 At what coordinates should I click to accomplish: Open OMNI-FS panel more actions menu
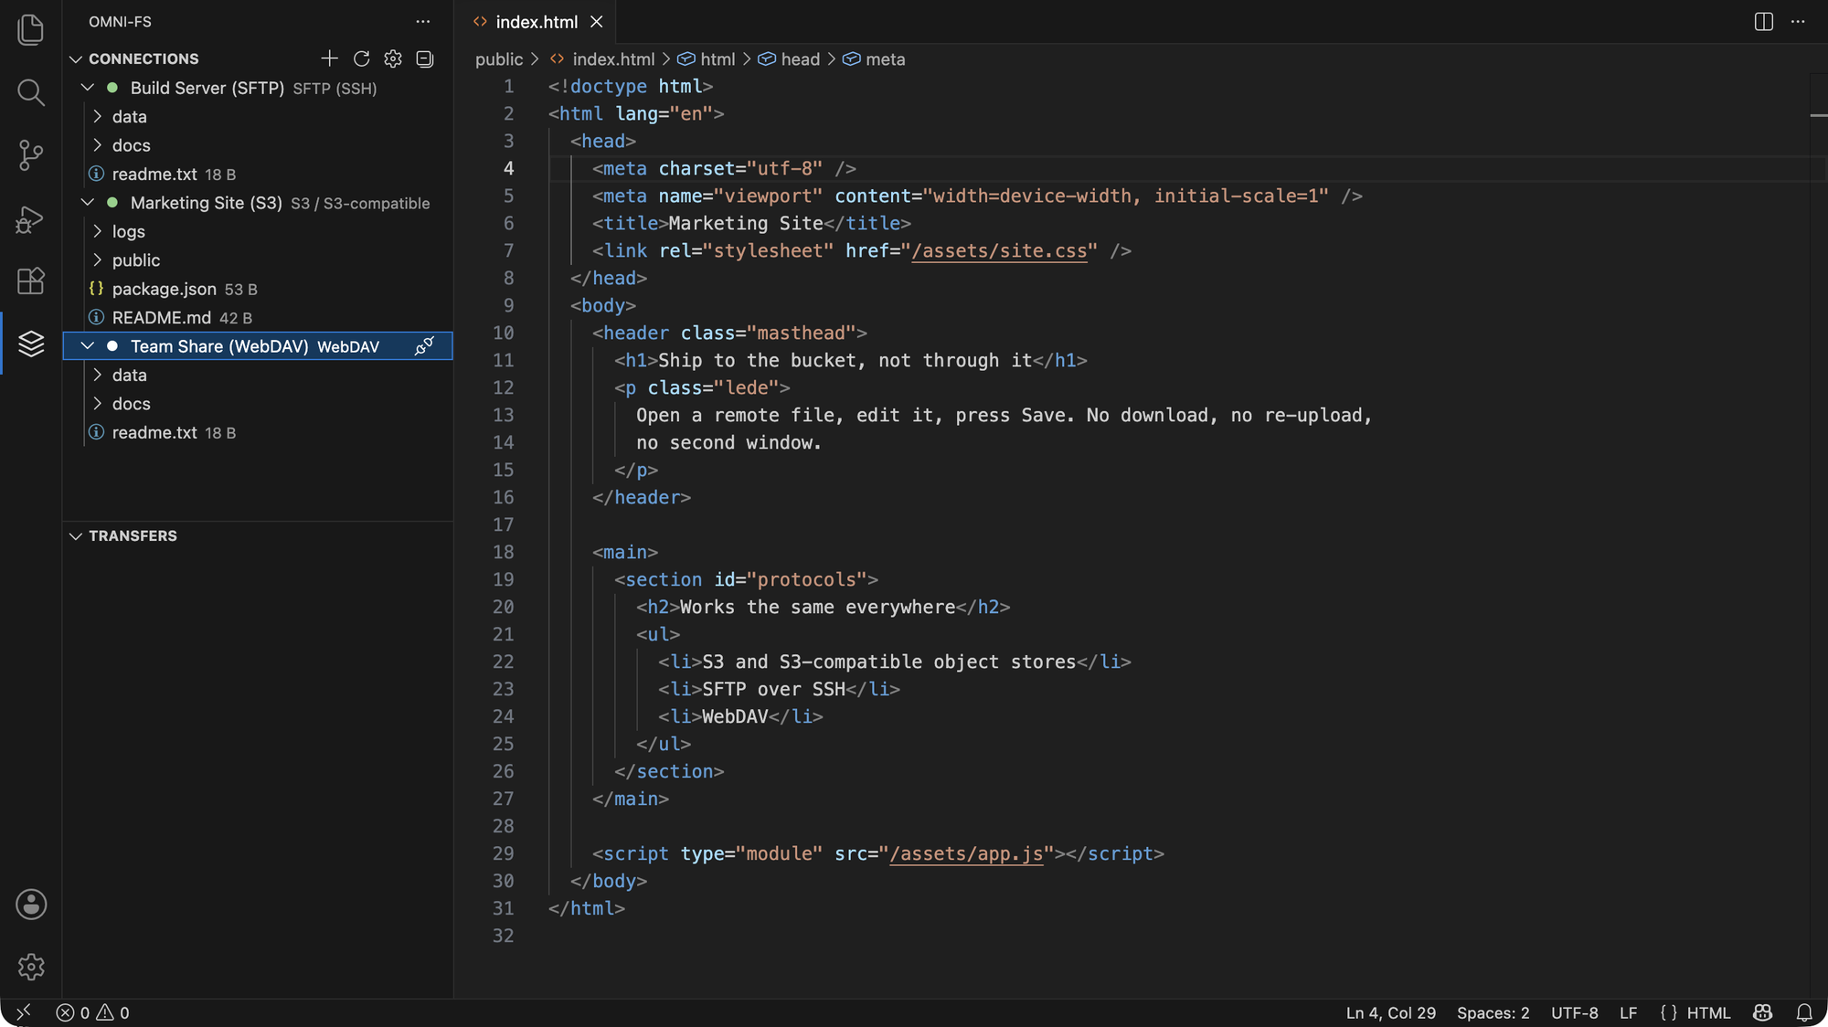pos(422,21)
